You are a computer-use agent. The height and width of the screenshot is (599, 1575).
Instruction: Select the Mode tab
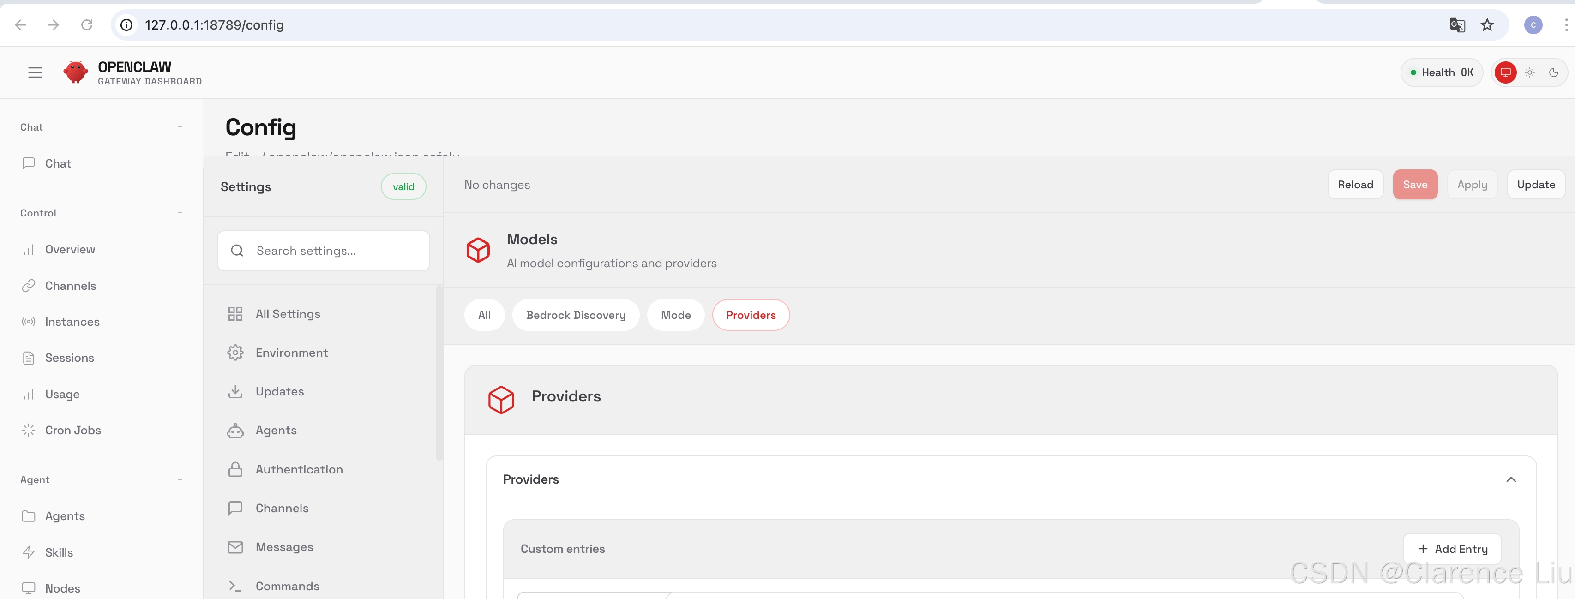pos(676,315)
